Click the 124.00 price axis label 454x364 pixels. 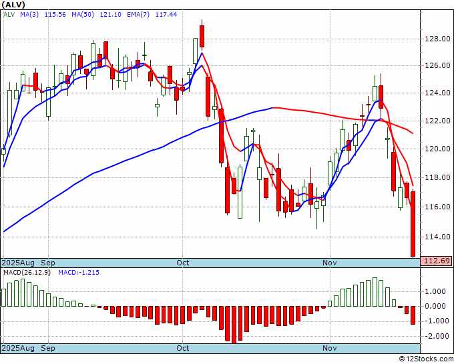pyautogui.click(x=437, y=93)
